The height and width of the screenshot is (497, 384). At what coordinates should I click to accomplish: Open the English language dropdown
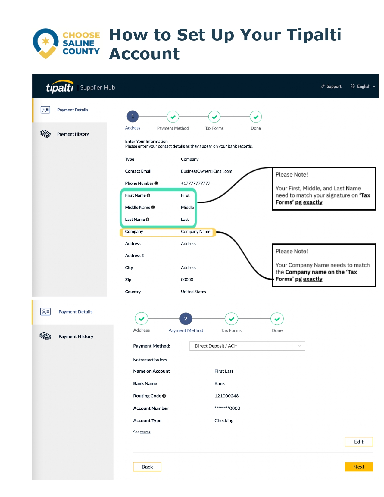pyautogui.click(x=366, y=86)
